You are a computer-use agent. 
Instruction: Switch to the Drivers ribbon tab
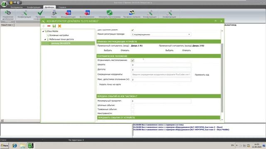point(49,7)
